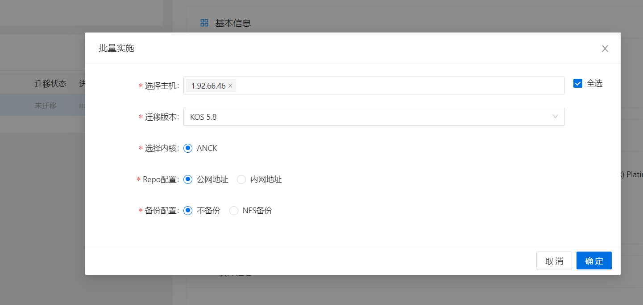This screenshot has height=305, width=643.
Task: Click the progress bar in 未迁移 row
Action: (82, 106)
